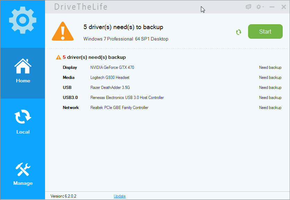Switch to the Local tab
The image size is (290, 200).
(x=23, y=122)
